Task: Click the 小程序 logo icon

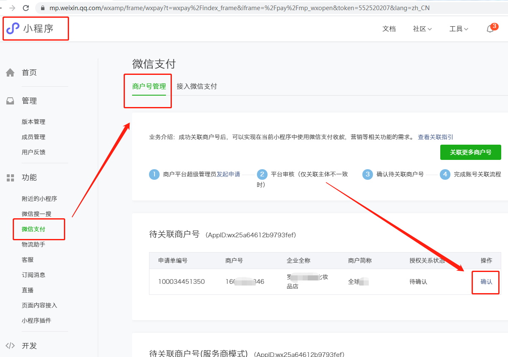Action: (13, 29)
